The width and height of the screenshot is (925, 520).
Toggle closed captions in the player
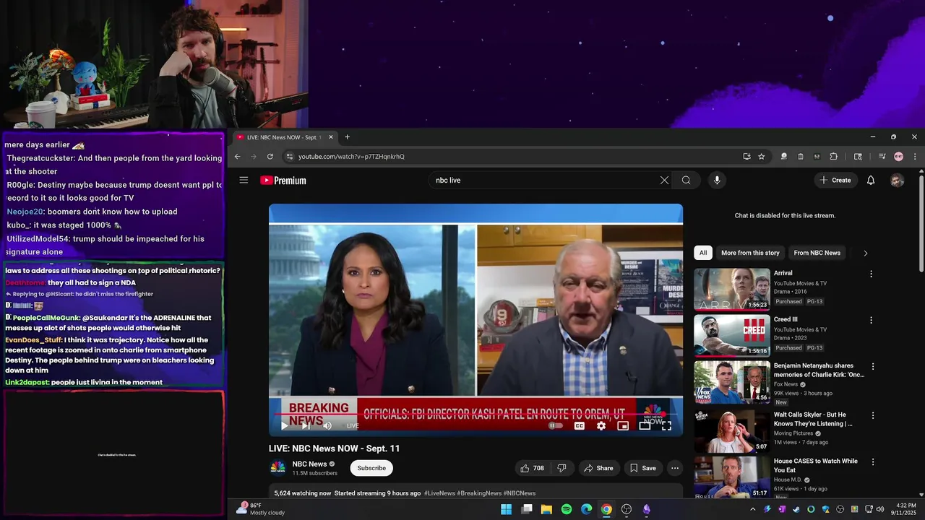pos(579,425)
